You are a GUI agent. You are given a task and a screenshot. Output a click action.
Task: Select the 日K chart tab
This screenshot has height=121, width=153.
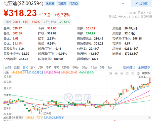point(25,67)
